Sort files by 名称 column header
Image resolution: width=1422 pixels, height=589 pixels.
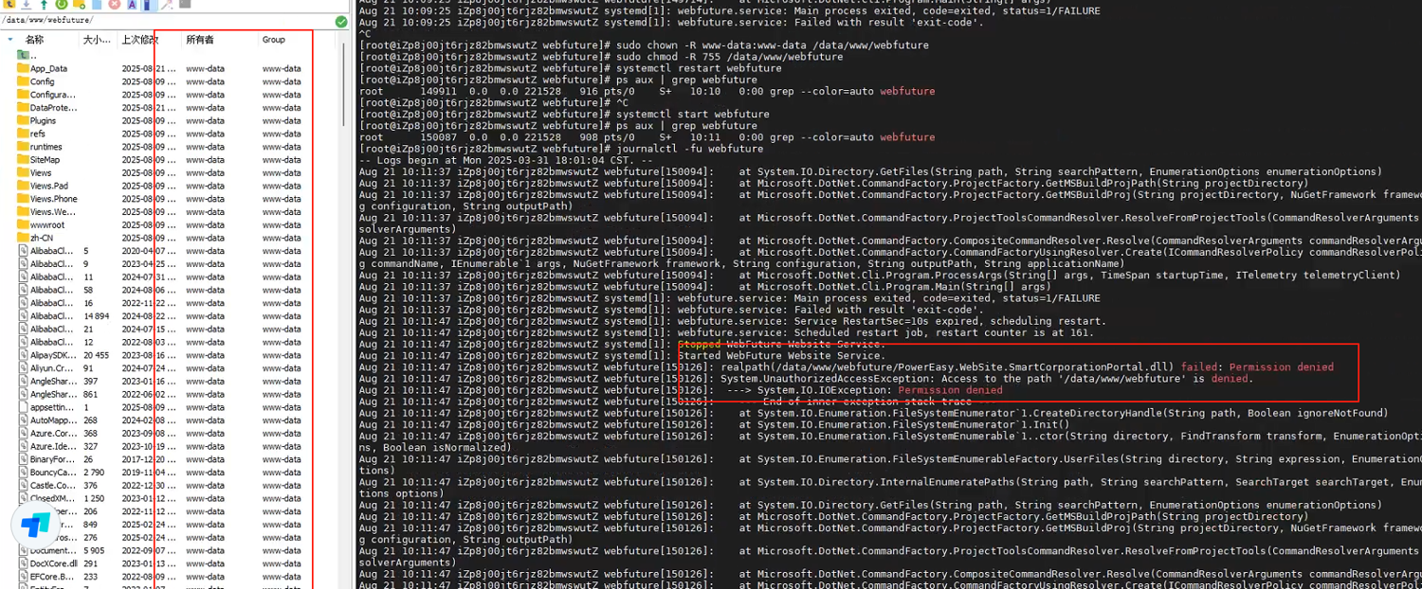point(35,40)
